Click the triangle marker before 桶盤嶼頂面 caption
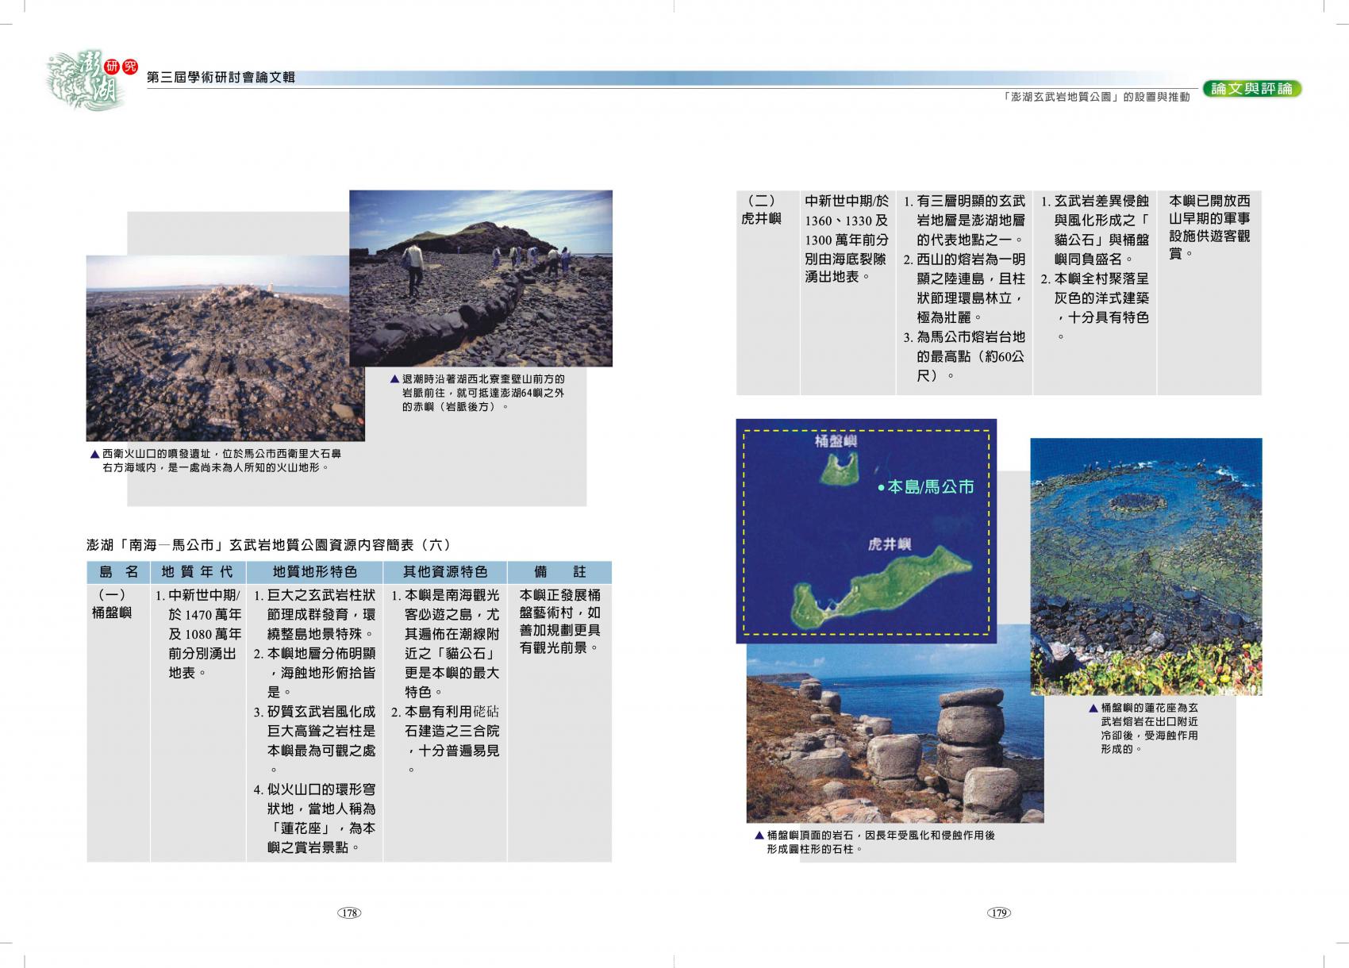 [x=759, y=835]
